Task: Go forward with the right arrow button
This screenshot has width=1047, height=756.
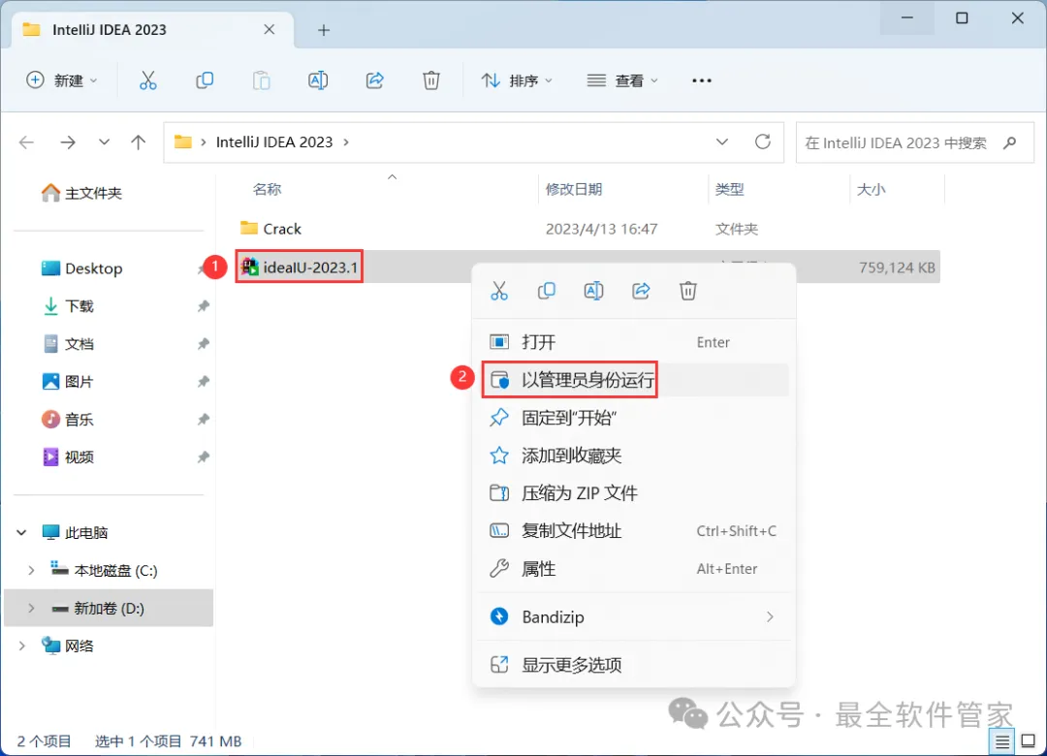Action: point(68,142)
